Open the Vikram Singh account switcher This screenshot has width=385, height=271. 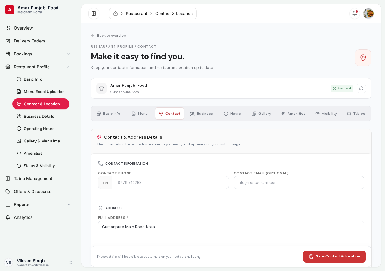pos(38,263)
